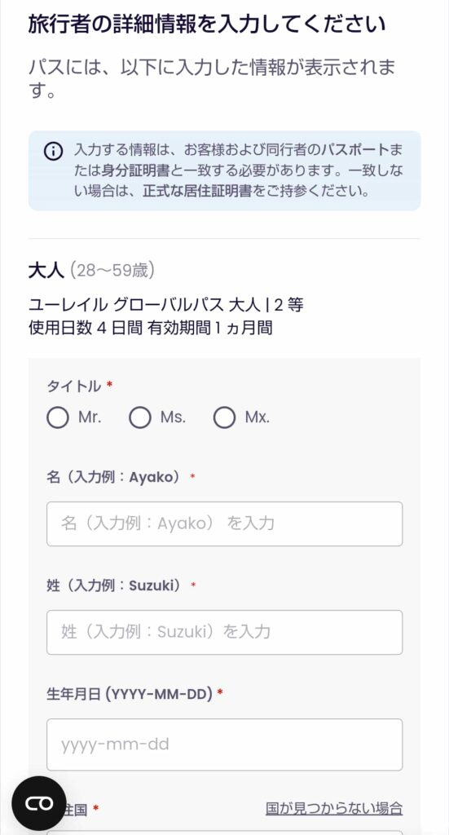This screenshot has width=449, height=835.
Task: Click the 大人 (28〜59歳) section heading
Action: [91, 271]
